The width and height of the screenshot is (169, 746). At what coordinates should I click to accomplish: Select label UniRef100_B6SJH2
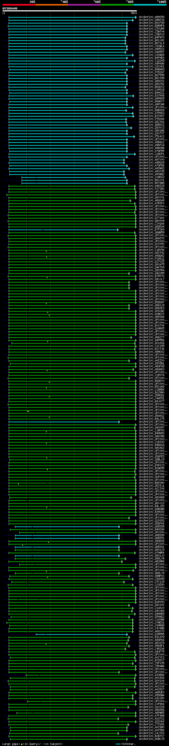[152, 40]
